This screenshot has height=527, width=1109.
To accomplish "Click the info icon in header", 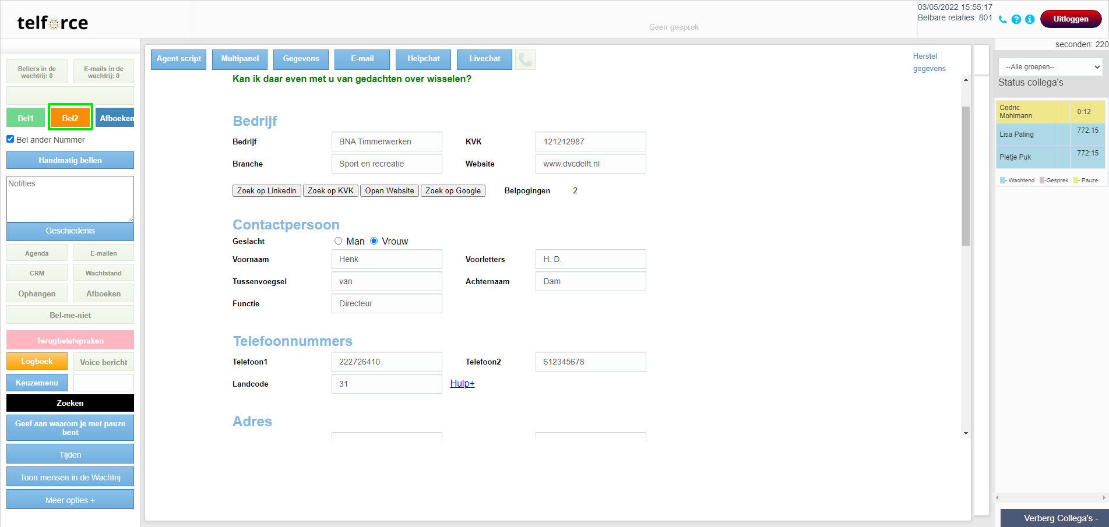I will tap(1030, 19).
